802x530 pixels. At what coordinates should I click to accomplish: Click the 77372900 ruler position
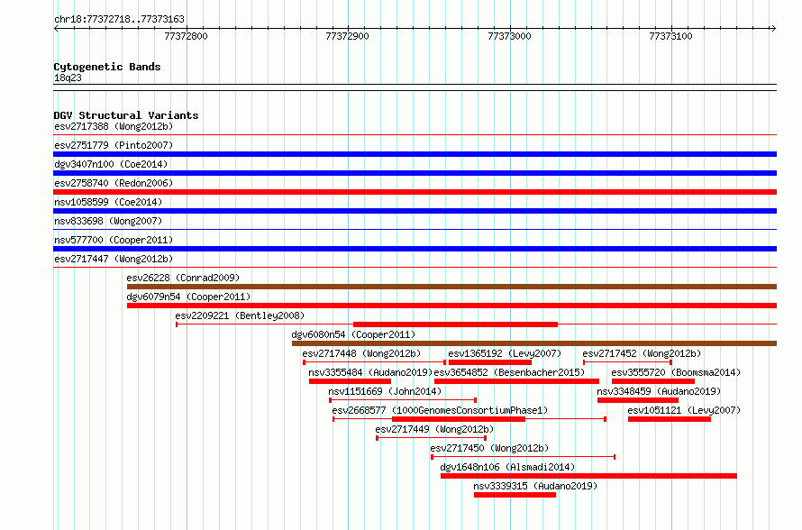coord(347,36)
